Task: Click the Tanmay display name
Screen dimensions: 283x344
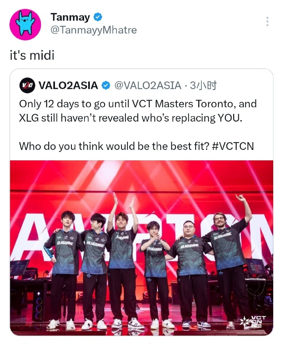Action: 70,17
